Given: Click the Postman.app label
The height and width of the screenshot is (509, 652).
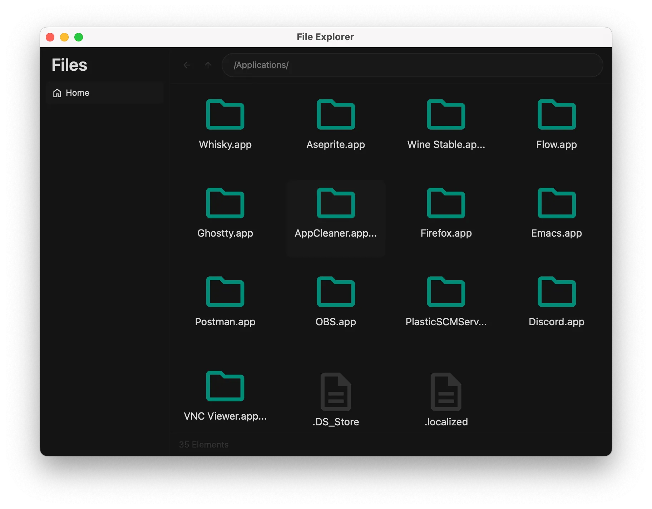Looking at the screenshot, I should [225, 322].
